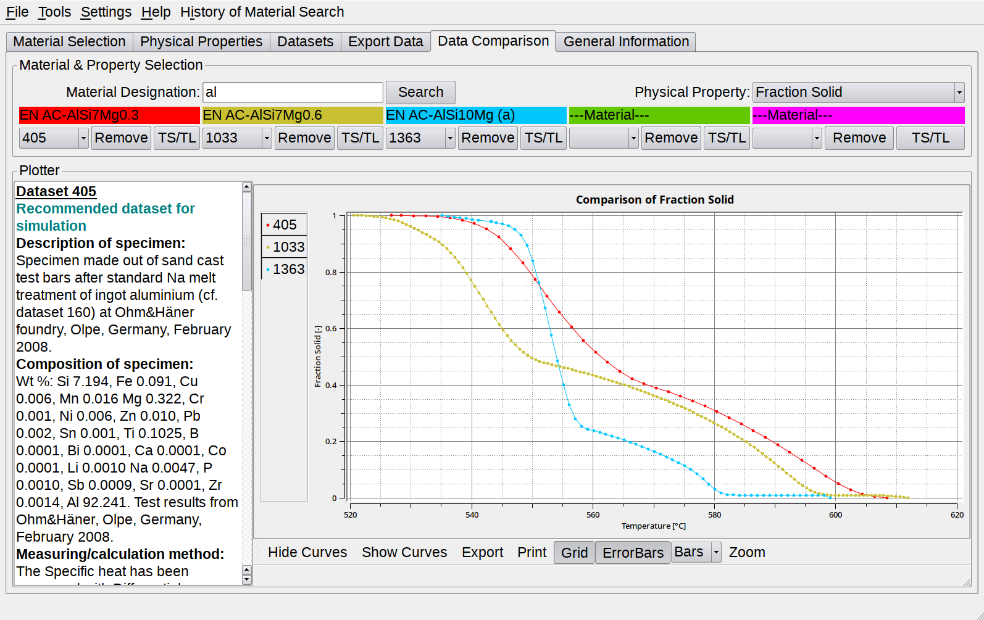Click the Material Designation input field

click(x=293, y=93)
